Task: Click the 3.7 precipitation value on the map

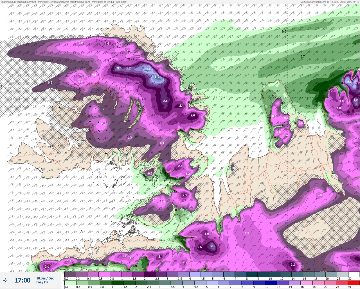Action: coord(128,68)
